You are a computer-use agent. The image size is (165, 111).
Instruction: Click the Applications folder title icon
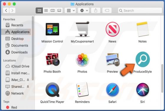click(72, 4)
